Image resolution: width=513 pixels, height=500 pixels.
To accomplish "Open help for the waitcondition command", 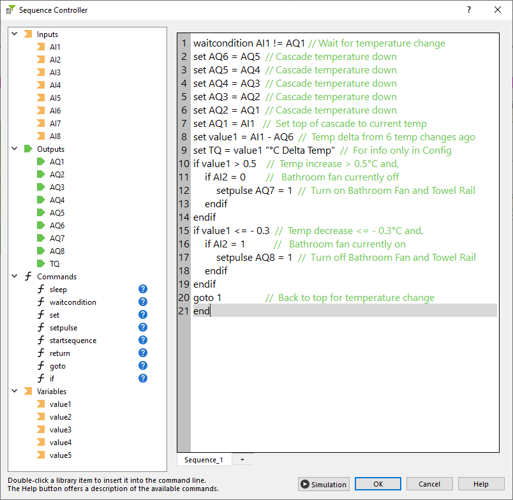I will click(143, 302).
